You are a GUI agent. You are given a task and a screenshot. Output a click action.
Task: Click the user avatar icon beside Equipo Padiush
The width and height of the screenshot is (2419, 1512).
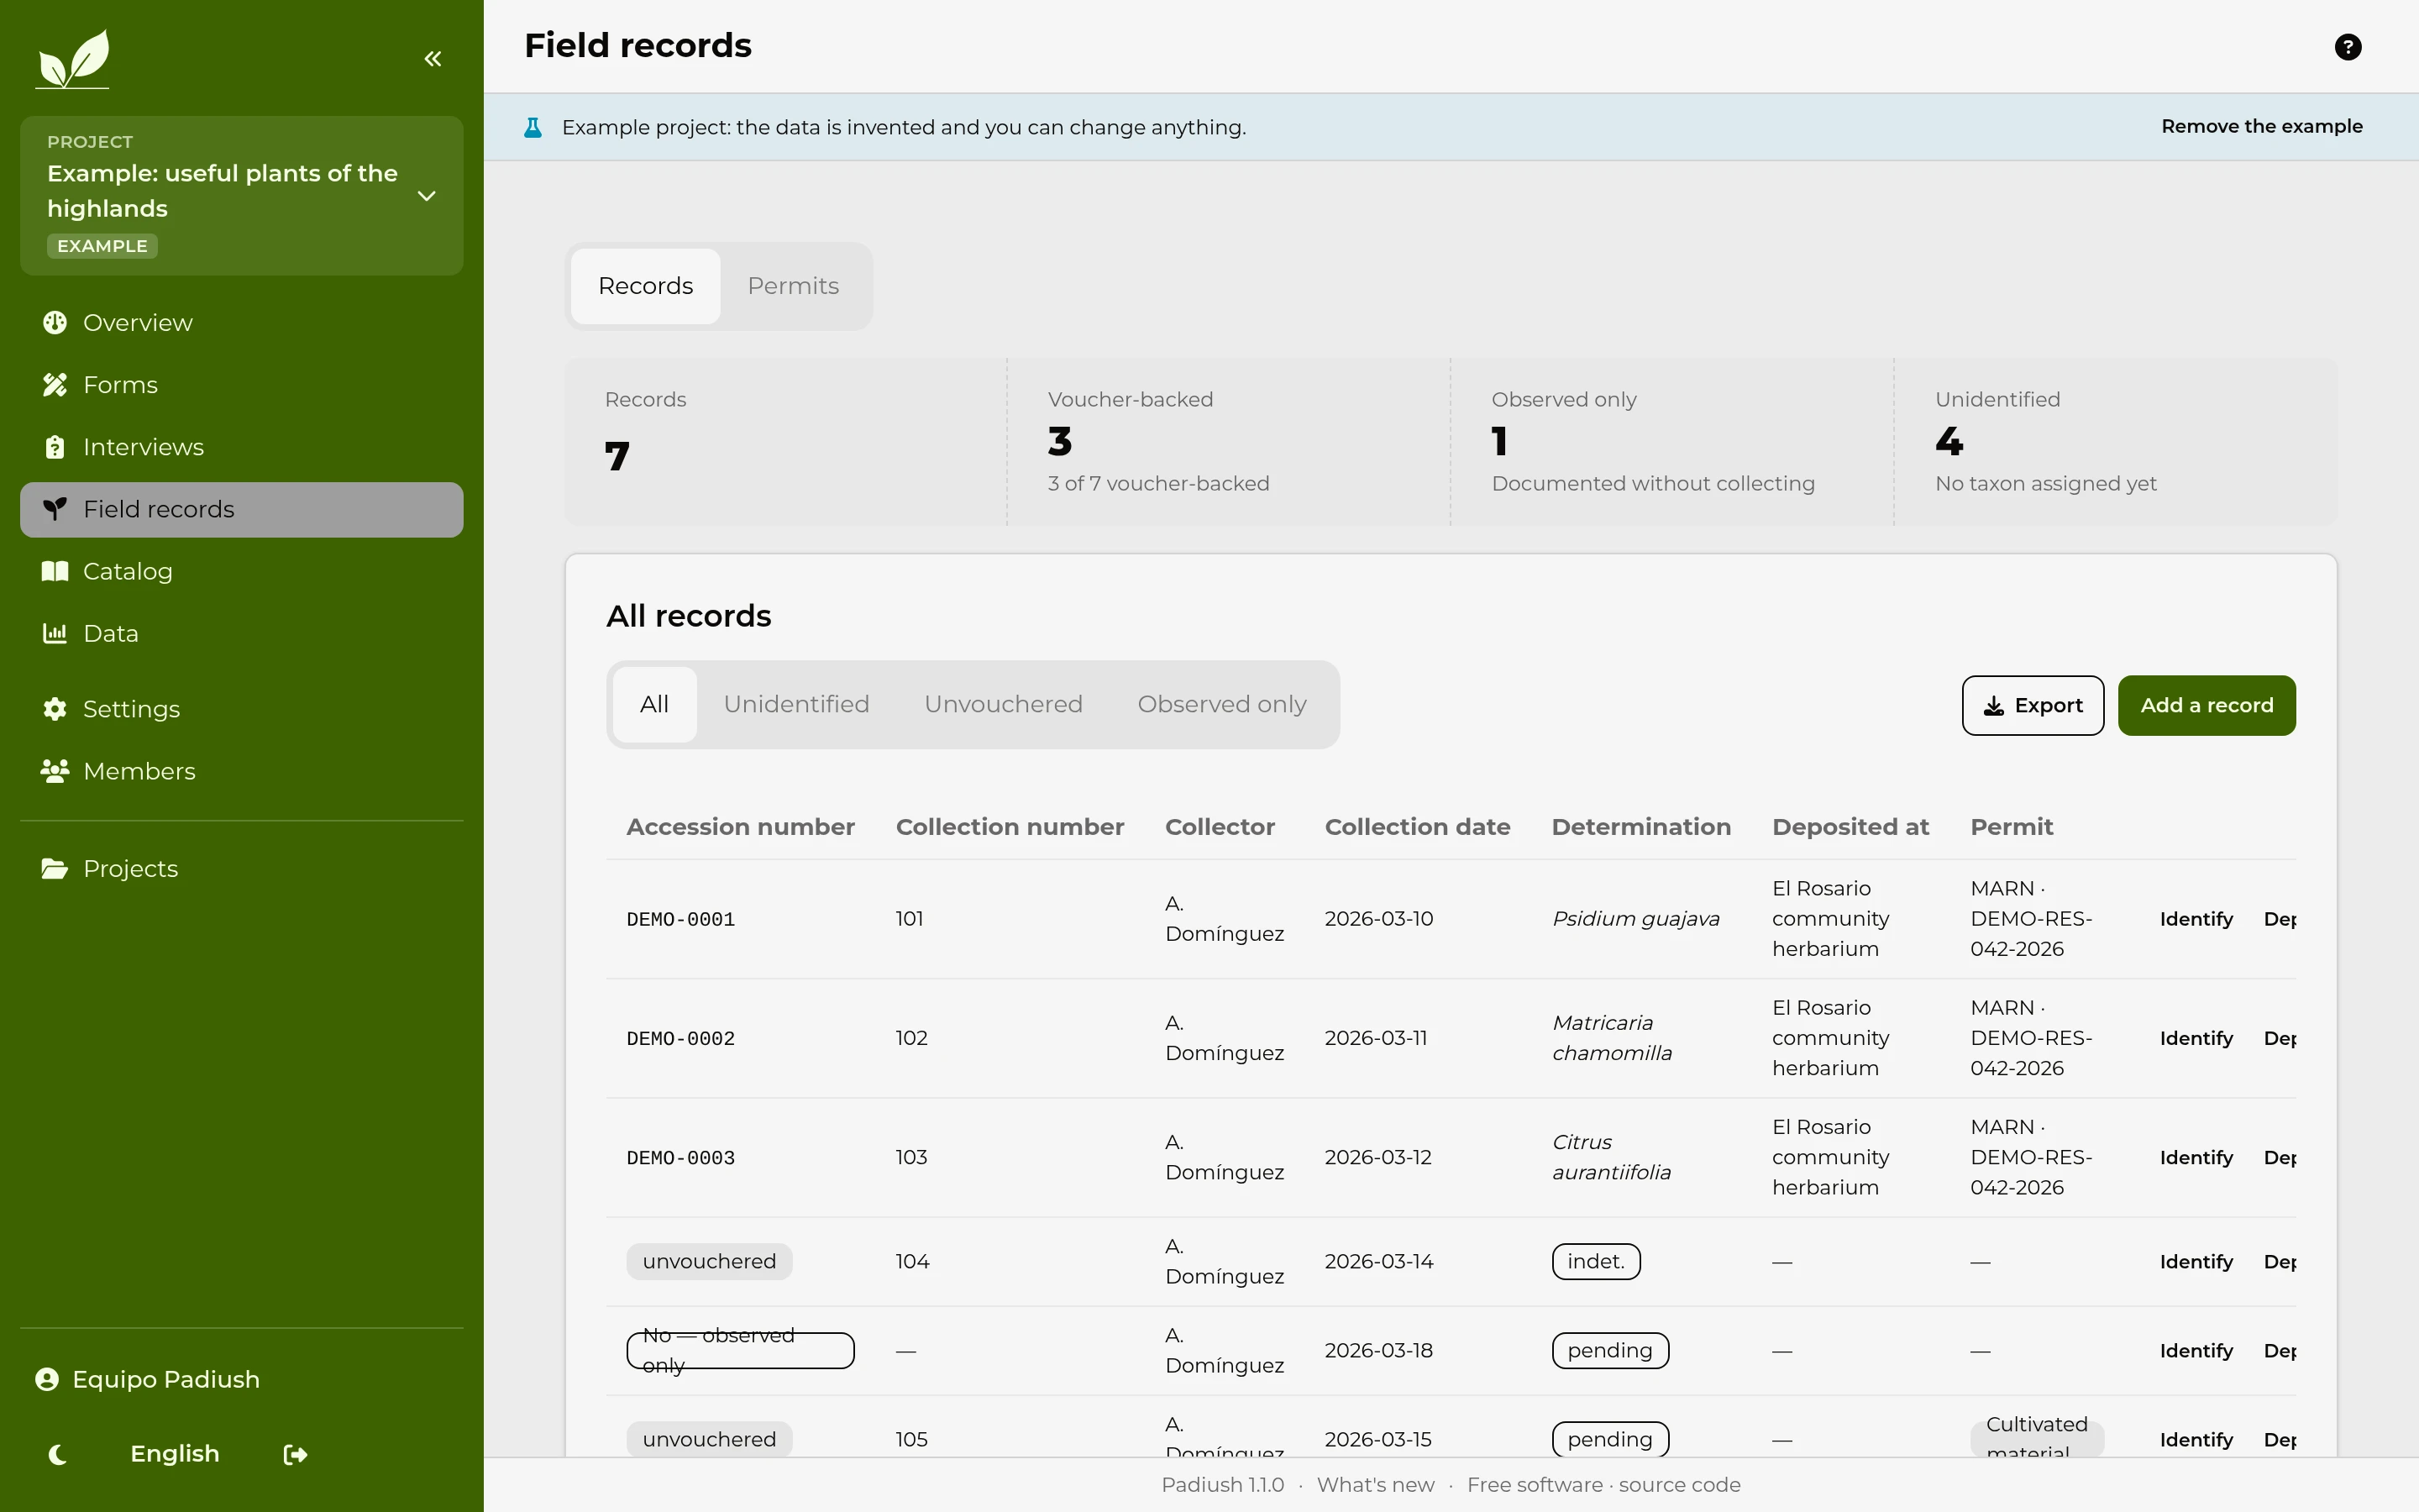coord(47,1380)
